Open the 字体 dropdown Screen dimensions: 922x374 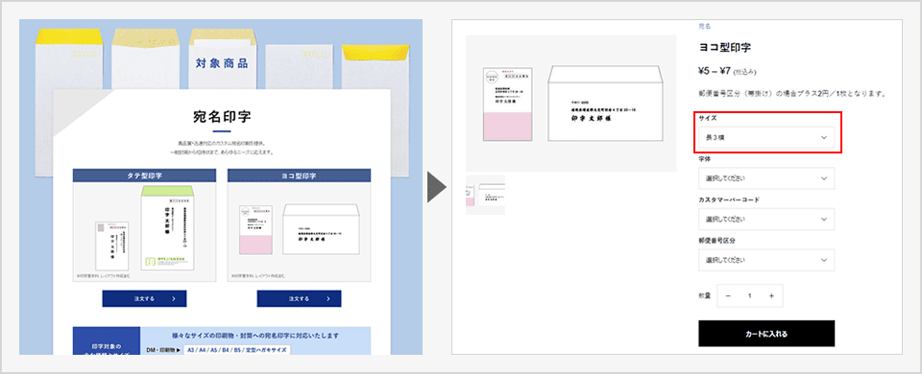766,178
